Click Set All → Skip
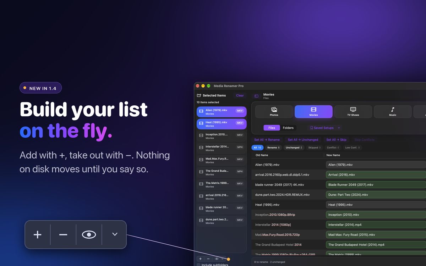Viewport: 426px width, 266px height. pyautogui.click(x=336, y=140)
